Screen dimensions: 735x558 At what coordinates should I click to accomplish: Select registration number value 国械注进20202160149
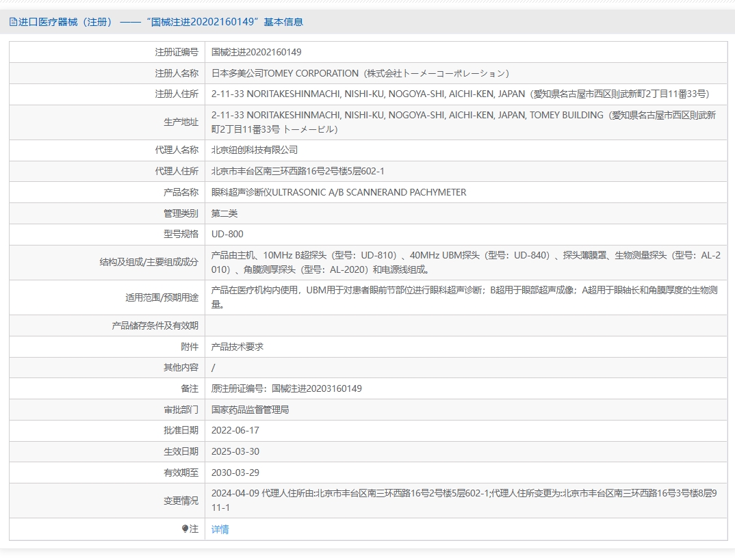[257, 52]
